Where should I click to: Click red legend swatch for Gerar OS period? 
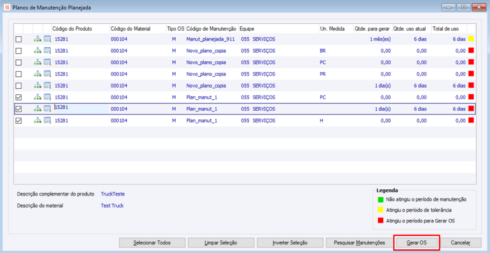pos(380,221)
